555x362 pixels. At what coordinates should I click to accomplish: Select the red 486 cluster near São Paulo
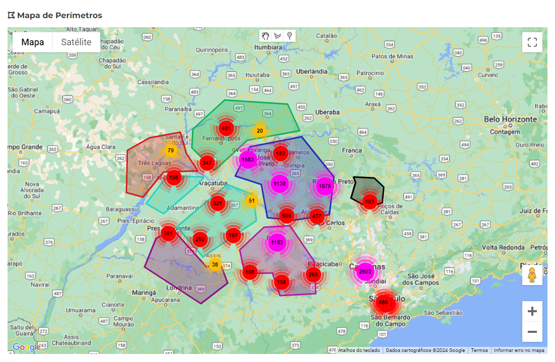pyautogui.click(x=383, y=303)
